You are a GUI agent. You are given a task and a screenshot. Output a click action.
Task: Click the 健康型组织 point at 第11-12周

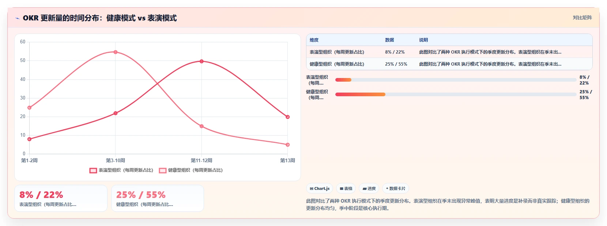(201, 126)
